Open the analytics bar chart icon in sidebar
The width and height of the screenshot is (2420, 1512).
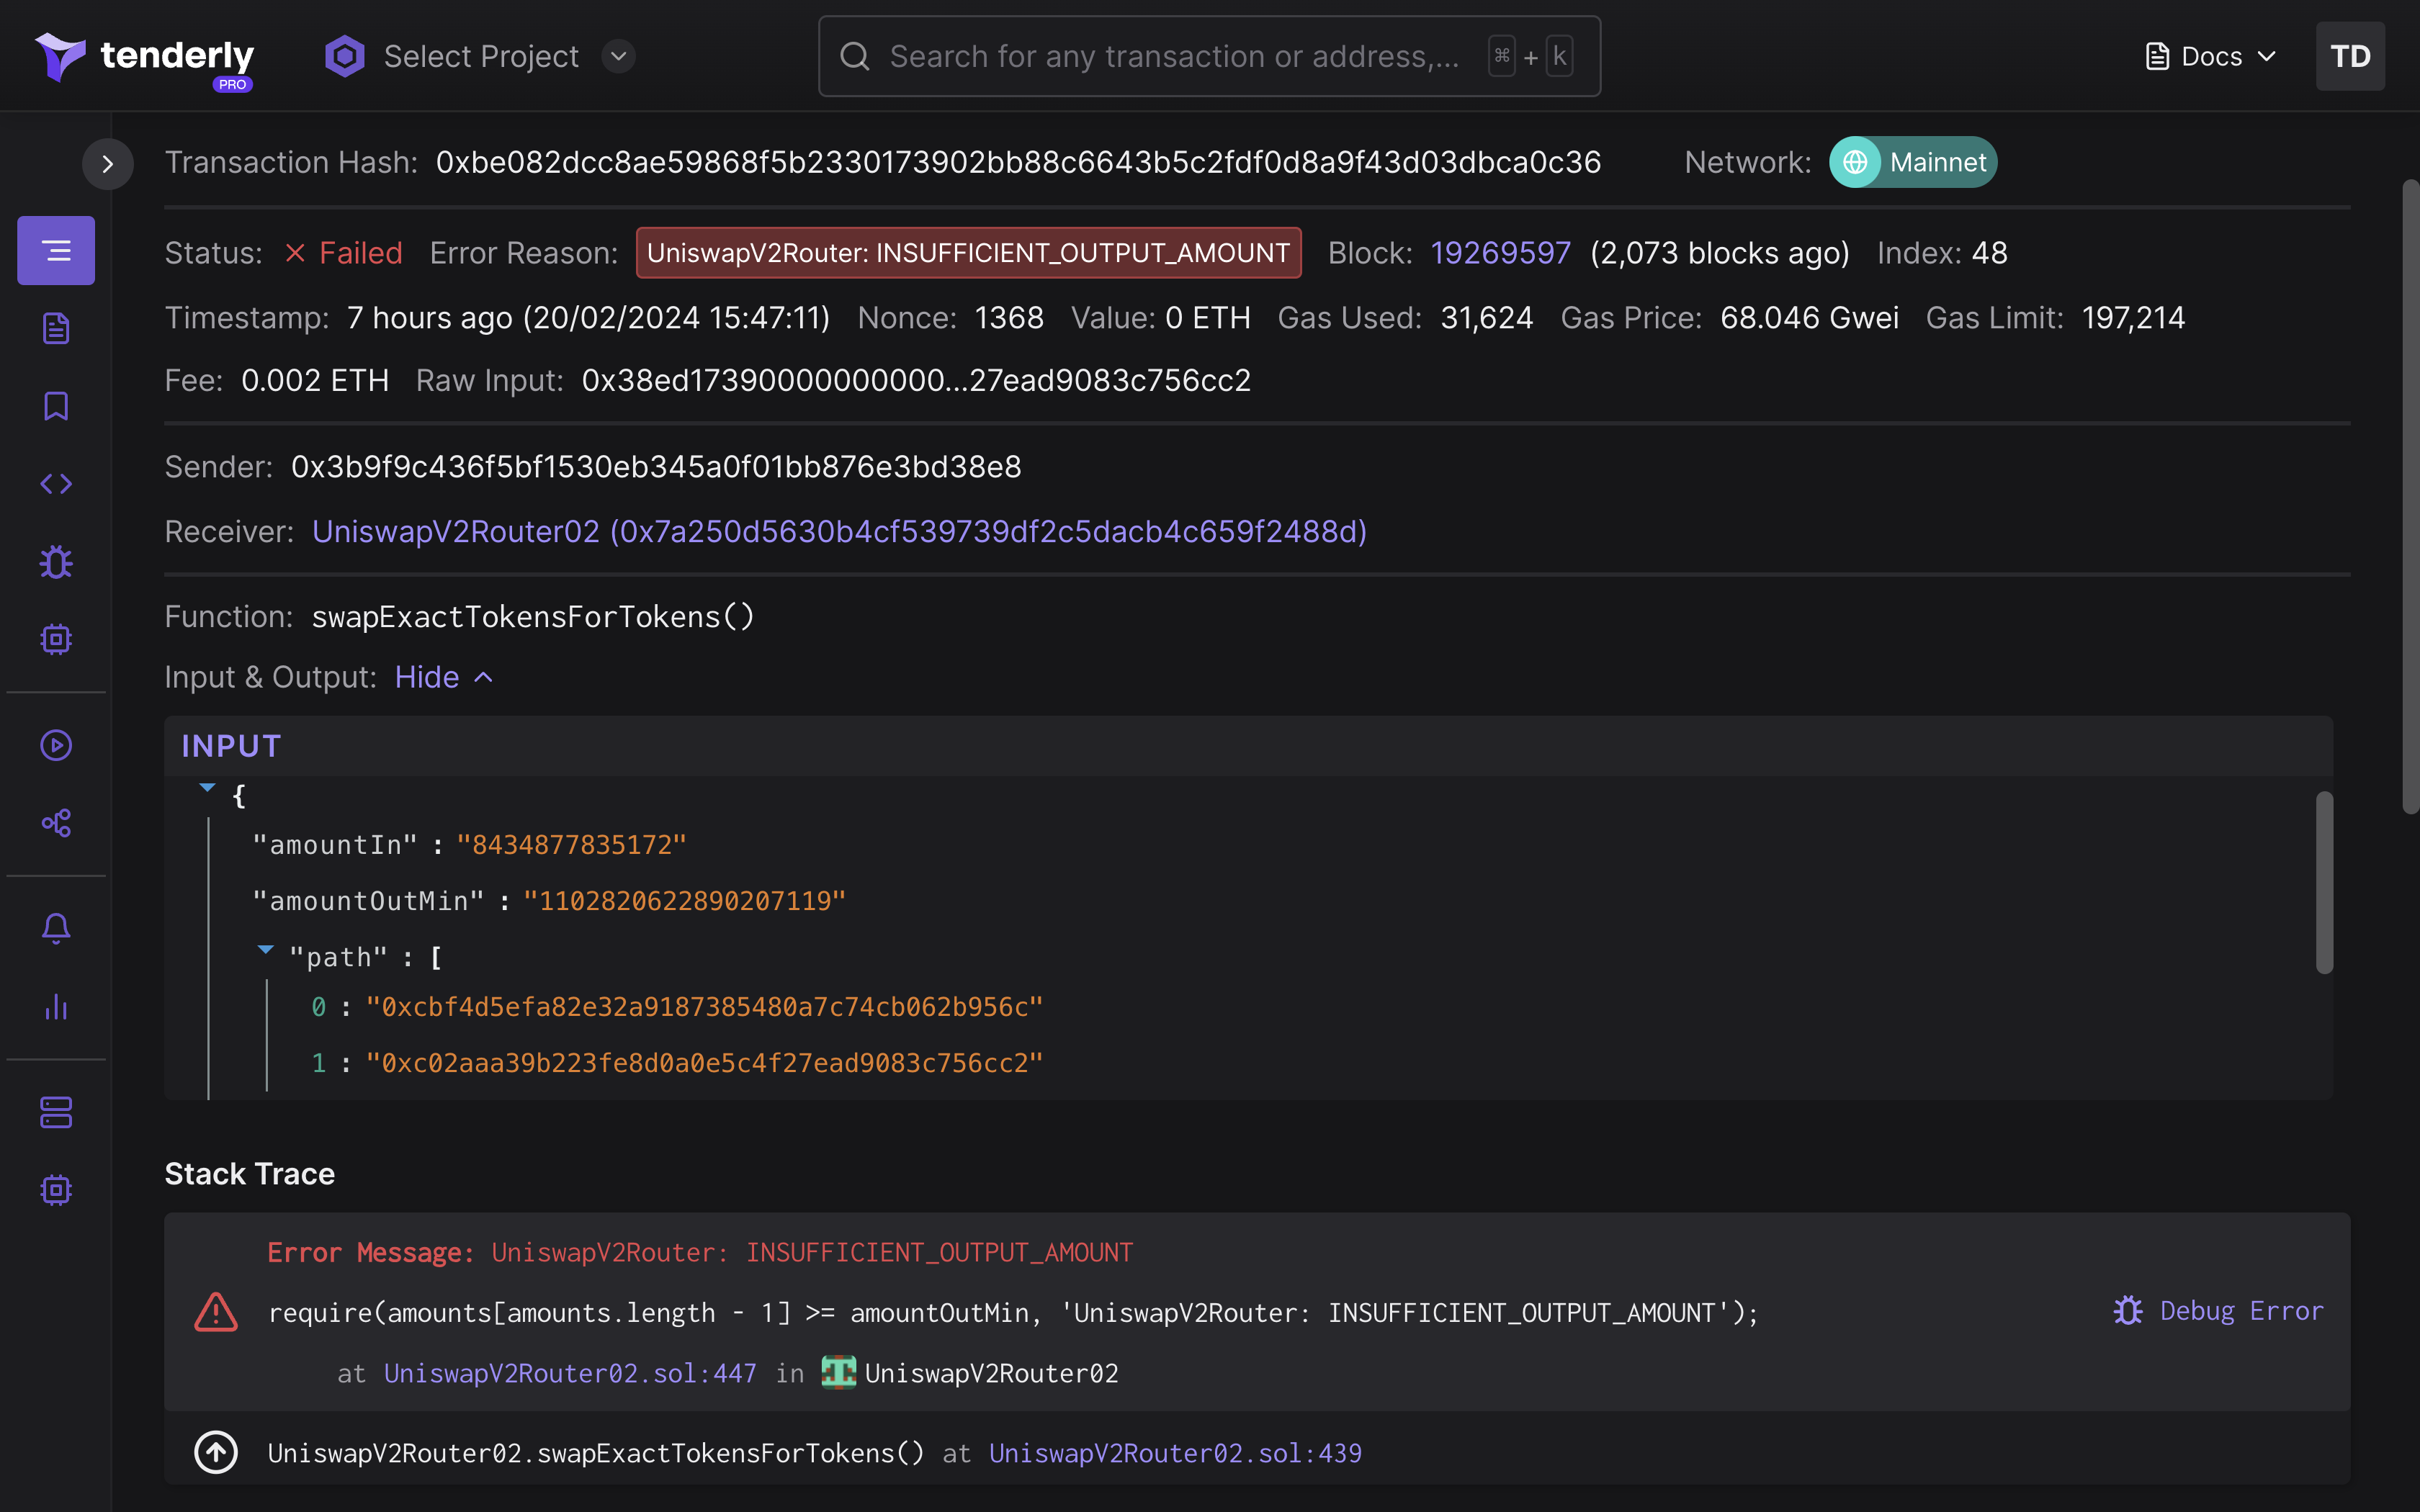point(56,1006)
